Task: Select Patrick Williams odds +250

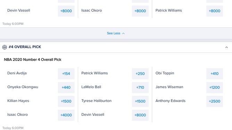Action: click(x=140, y=74)
